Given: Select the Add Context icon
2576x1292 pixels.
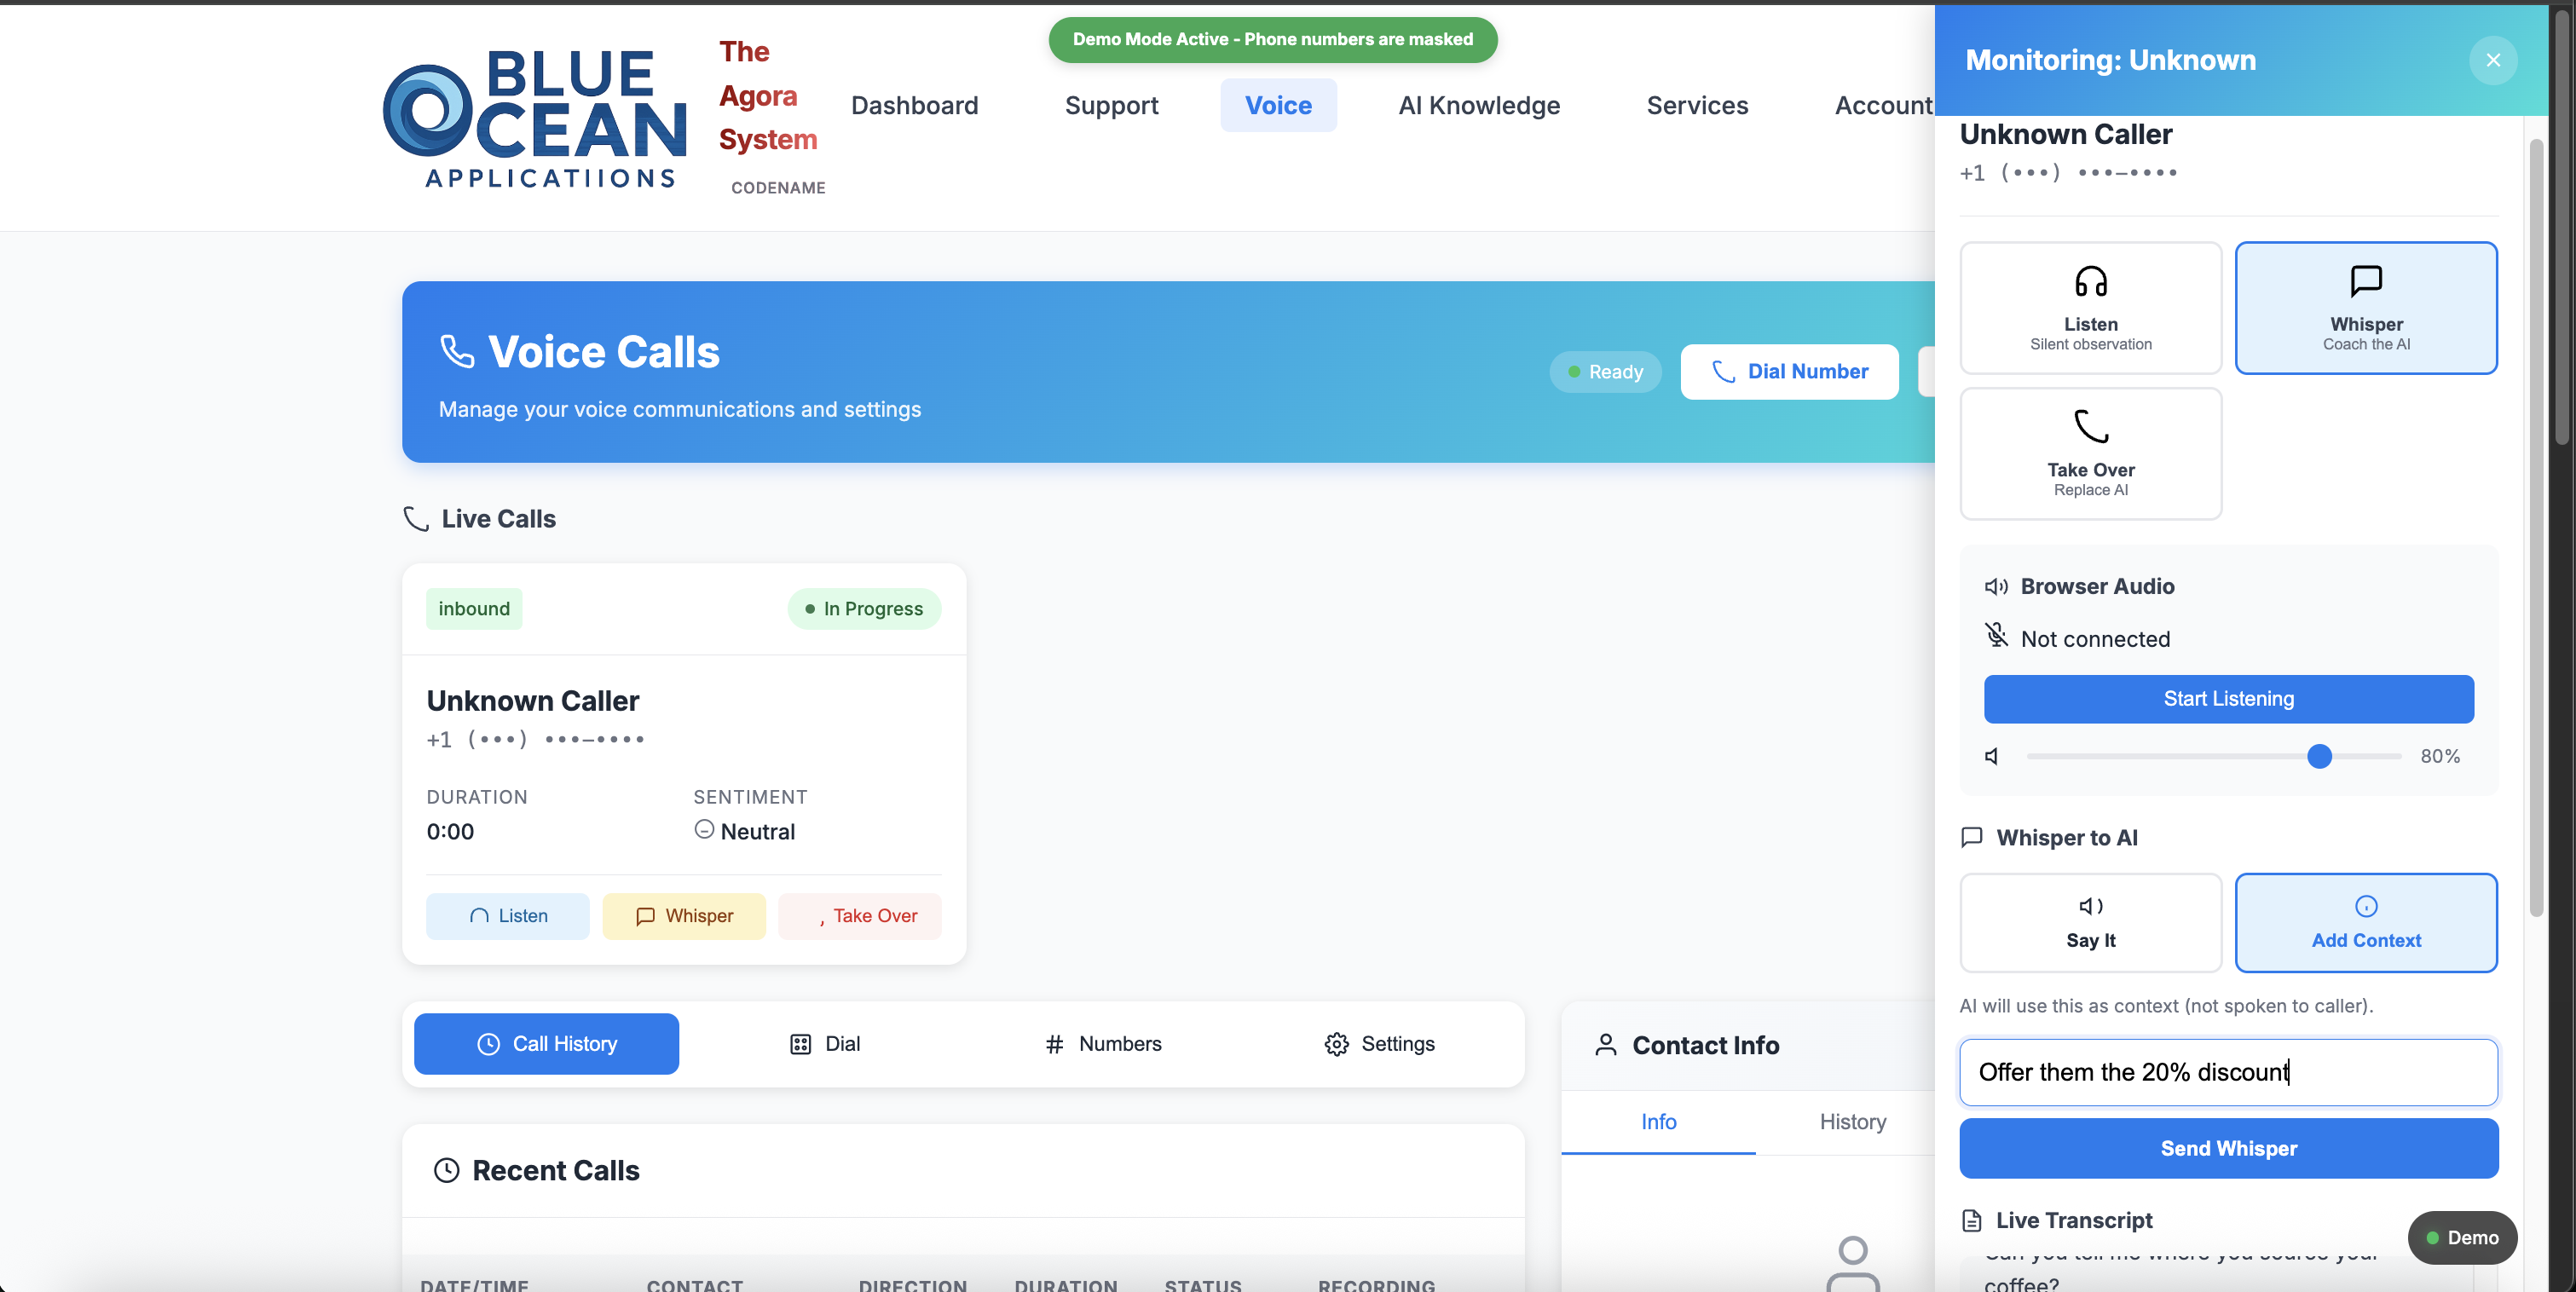Looking at the screenshot, I should (2366, 906).
